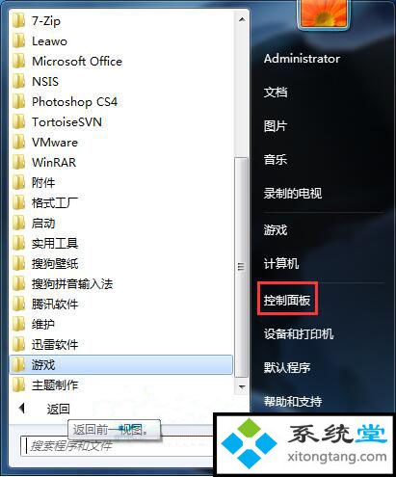
Task: Expand the highlighted 游戏 folder
Action: pos(121,364)
